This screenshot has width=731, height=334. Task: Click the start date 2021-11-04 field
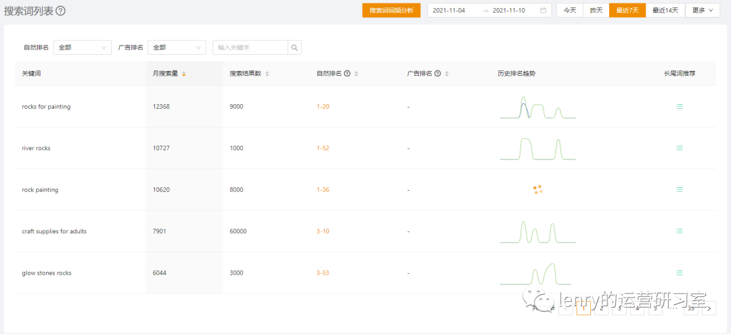pyautogui.click(x=449, y=10)
